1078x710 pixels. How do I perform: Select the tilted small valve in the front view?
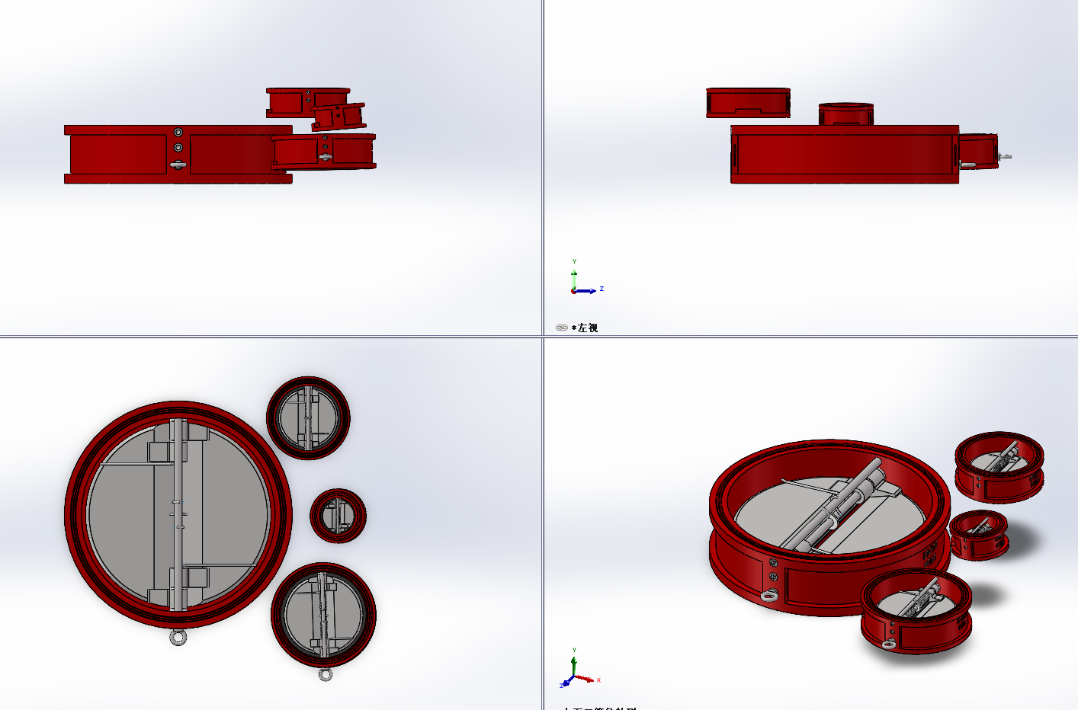tap(338, 117)
